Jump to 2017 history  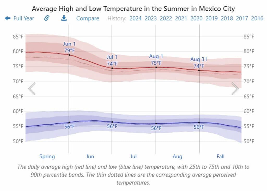pos(242,19)
